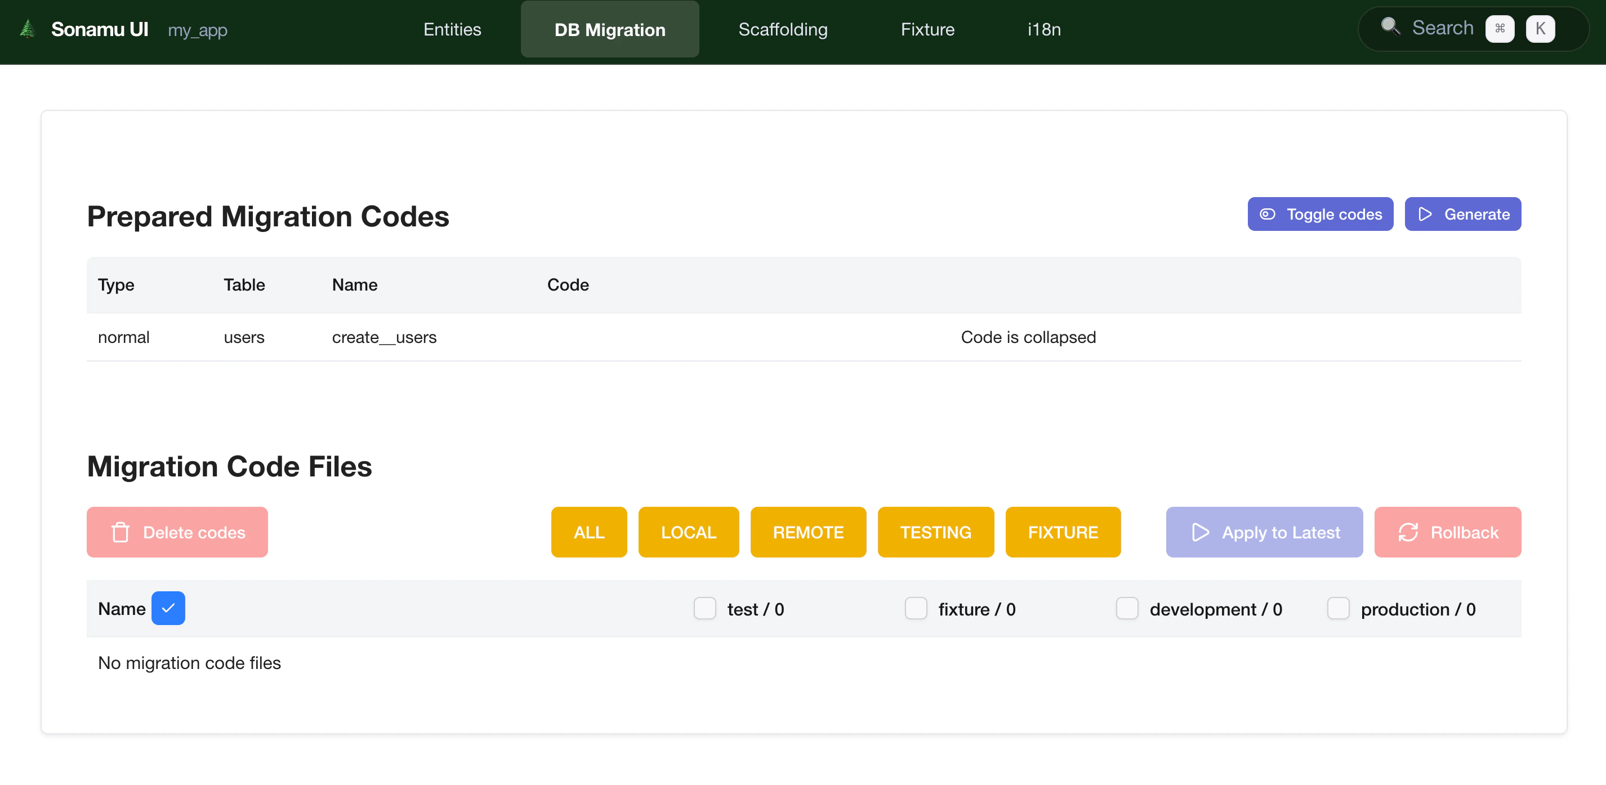The image size is (1606, 785).
Task: Click the trash icon on Delete codes
Action: tap(121, 533)
